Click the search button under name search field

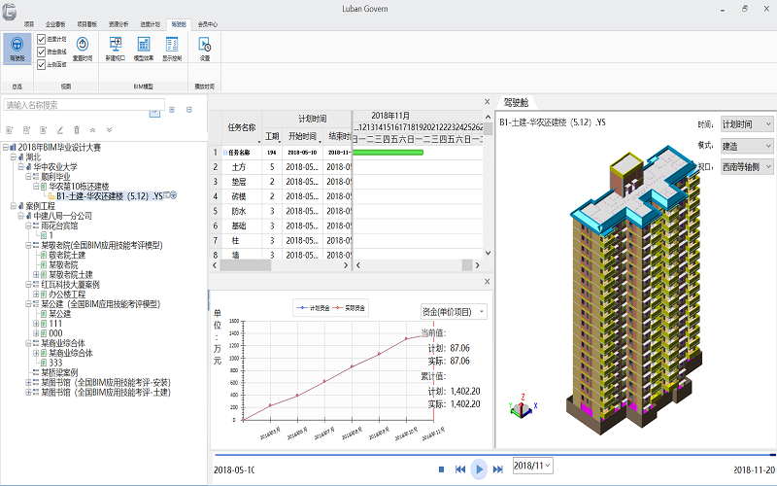click(x=154, y=113)
